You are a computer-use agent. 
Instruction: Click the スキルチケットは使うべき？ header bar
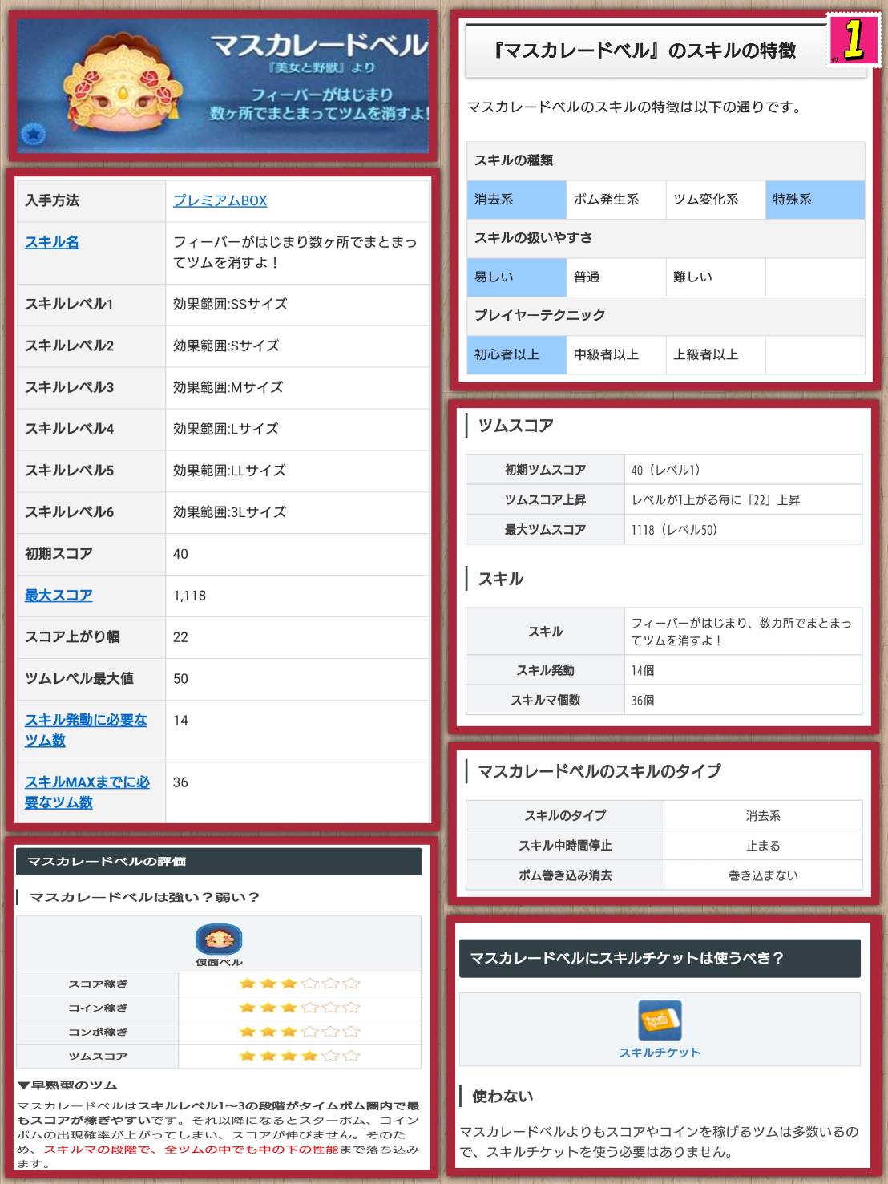[x=660, y=958]
